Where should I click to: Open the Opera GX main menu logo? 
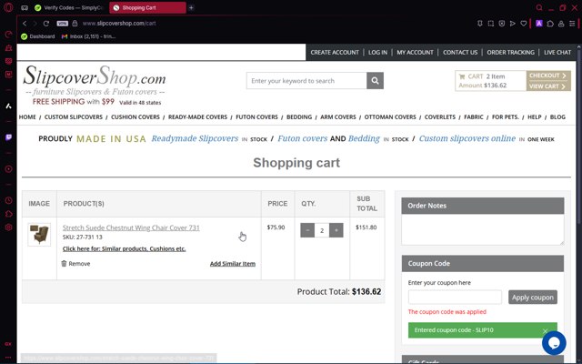click(8, 7)
